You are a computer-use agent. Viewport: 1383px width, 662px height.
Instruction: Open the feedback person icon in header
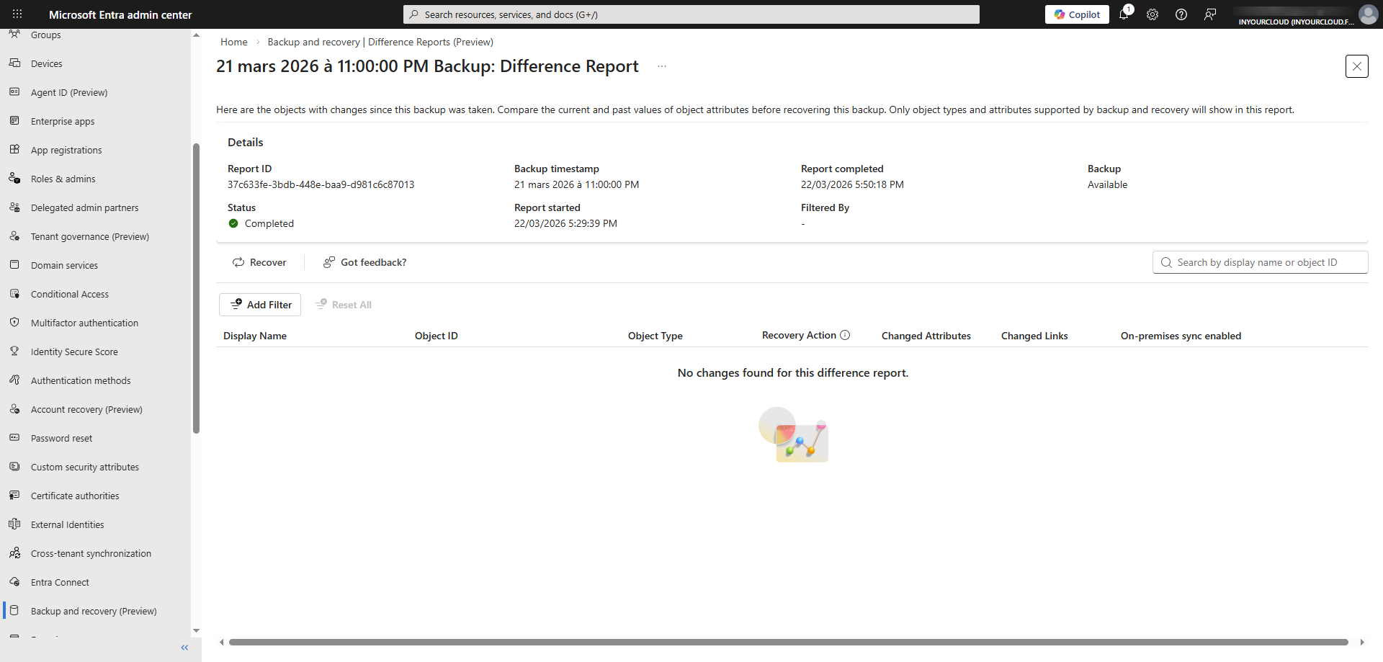pyautogui.click(x=1210, y=14)
